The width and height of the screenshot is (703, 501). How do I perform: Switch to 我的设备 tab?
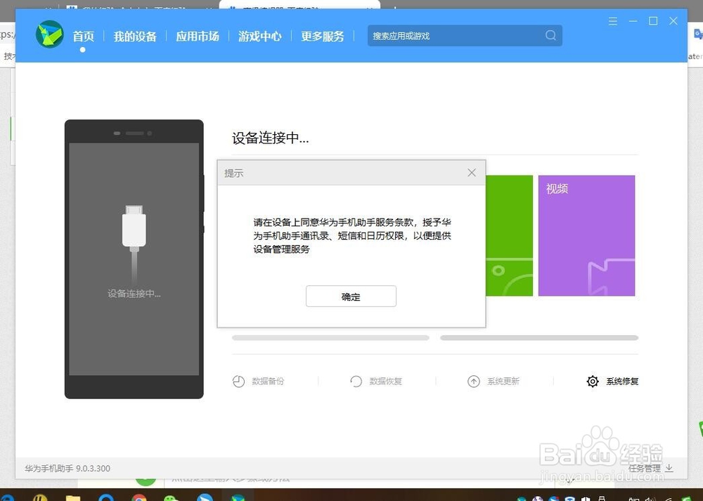pyautogui.click(x=135, y=37)
